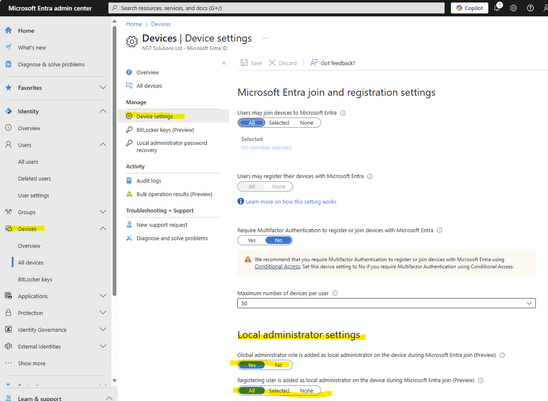Open Overview in Devices menu
The height and width of the screenshot is (401, 548).
(148, 72)
